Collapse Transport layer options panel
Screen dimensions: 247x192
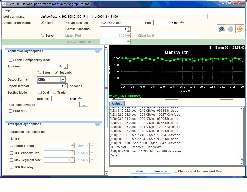pyautogui.click(x=97, y=124)
